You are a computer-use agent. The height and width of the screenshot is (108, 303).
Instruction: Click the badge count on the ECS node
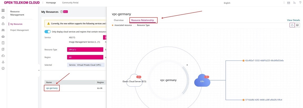pos(139,77)
